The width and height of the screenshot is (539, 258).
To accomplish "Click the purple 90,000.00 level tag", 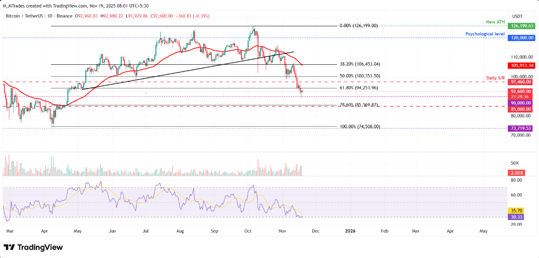I will (x=518, y=102).
